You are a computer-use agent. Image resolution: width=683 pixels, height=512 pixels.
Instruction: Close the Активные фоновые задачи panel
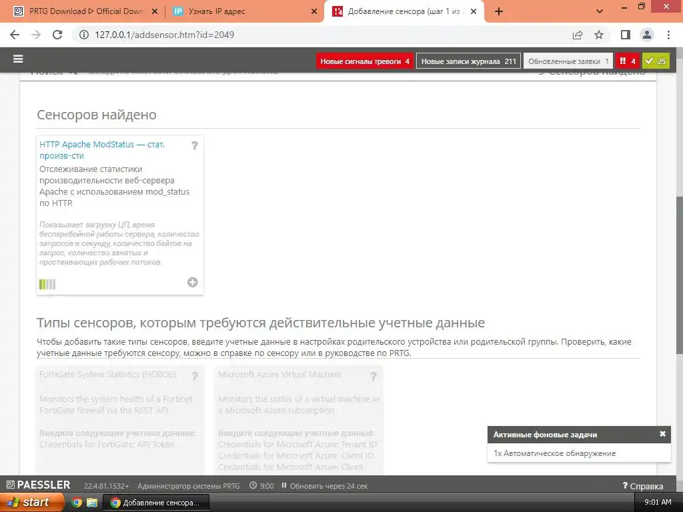662,433
